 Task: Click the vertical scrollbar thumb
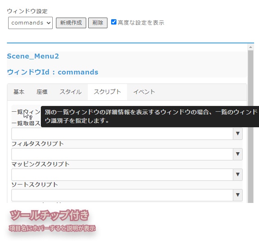tap(250, 126)
